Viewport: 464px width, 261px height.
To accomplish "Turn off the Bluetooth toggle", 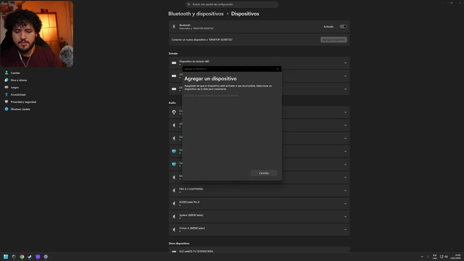I will point(343,26).
